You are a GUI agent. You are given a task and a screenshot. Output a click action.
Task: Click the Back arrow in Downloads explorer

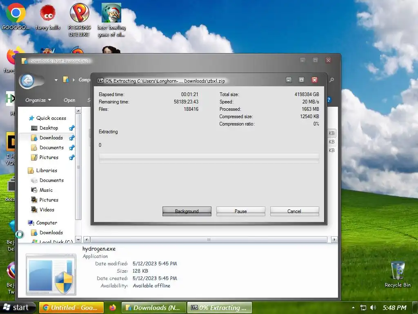pyautogui.click(x=27, y=81)
